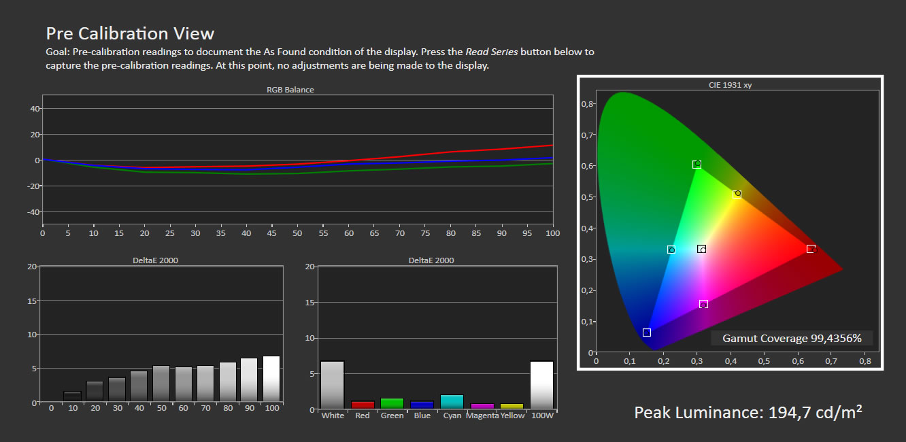Click the white point marker in CIE triangle

(702, 250)
